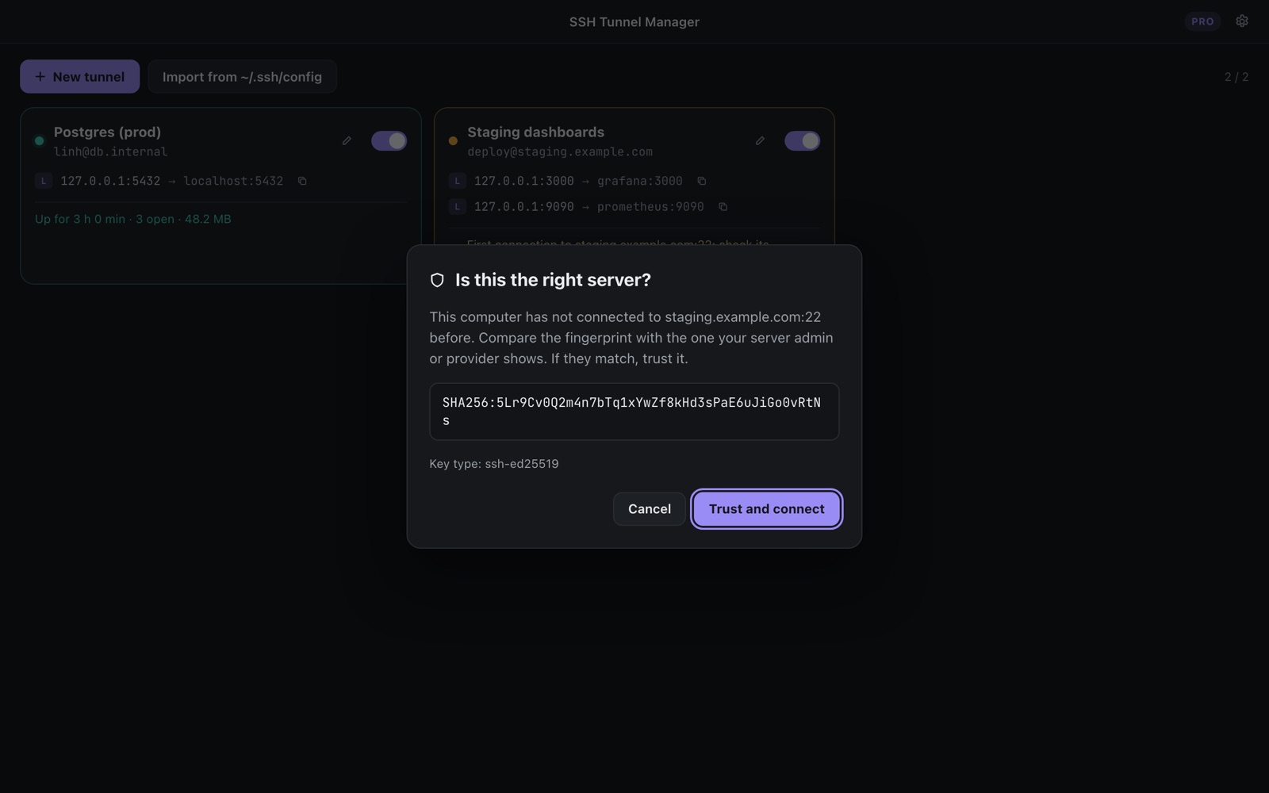Edit the Staging dashboards tunnel
The width and height of the screenshot is (1269, 793).
760,141
